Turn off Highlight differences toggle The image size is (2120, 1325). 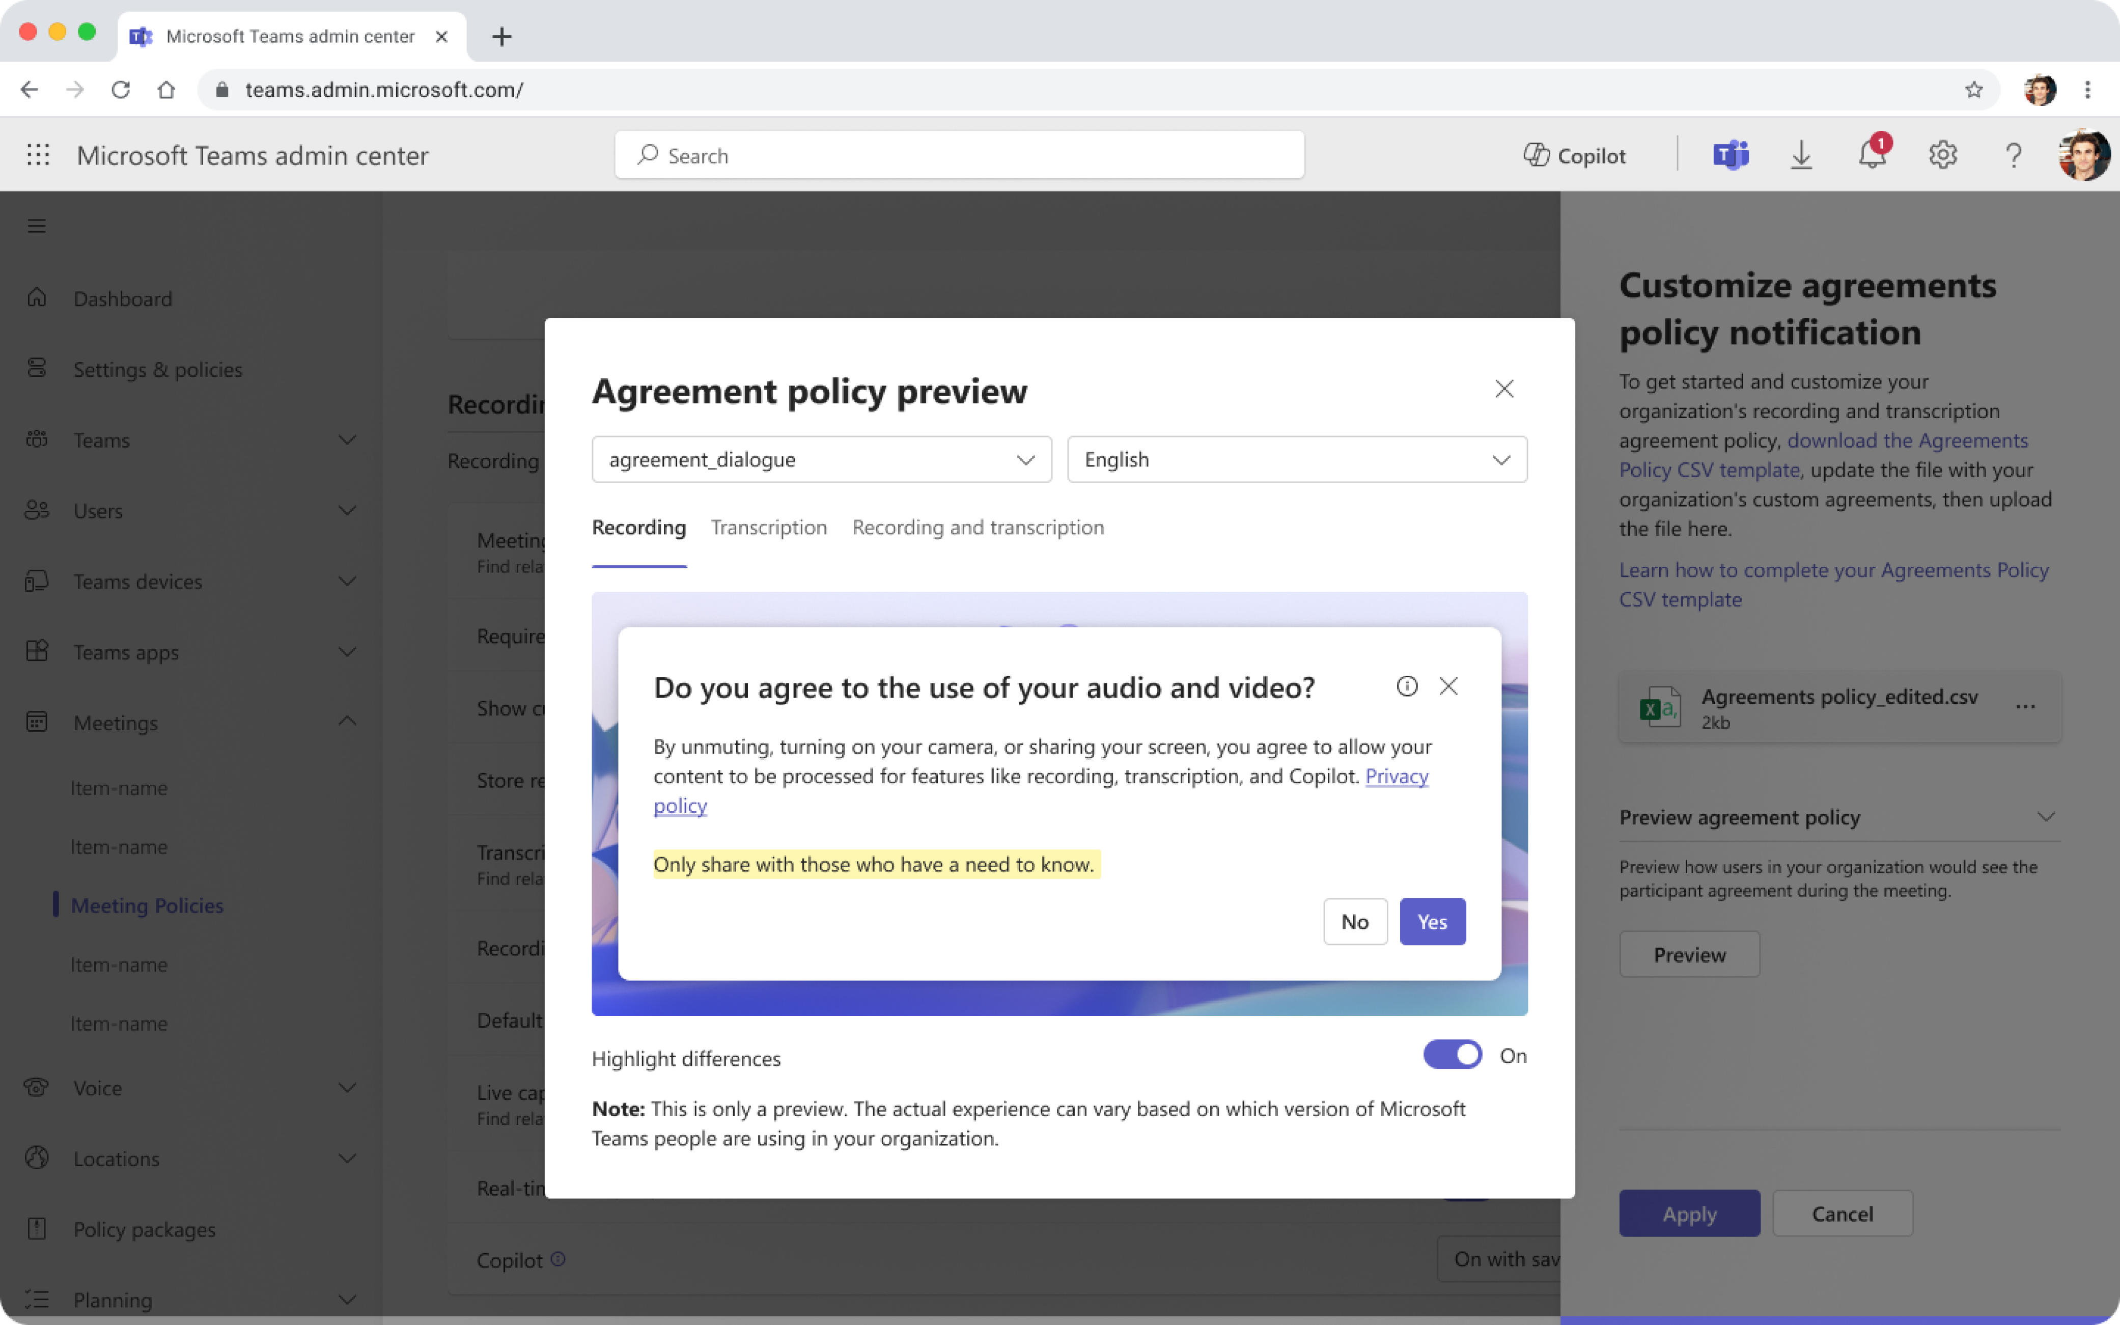[1453, 1054]
